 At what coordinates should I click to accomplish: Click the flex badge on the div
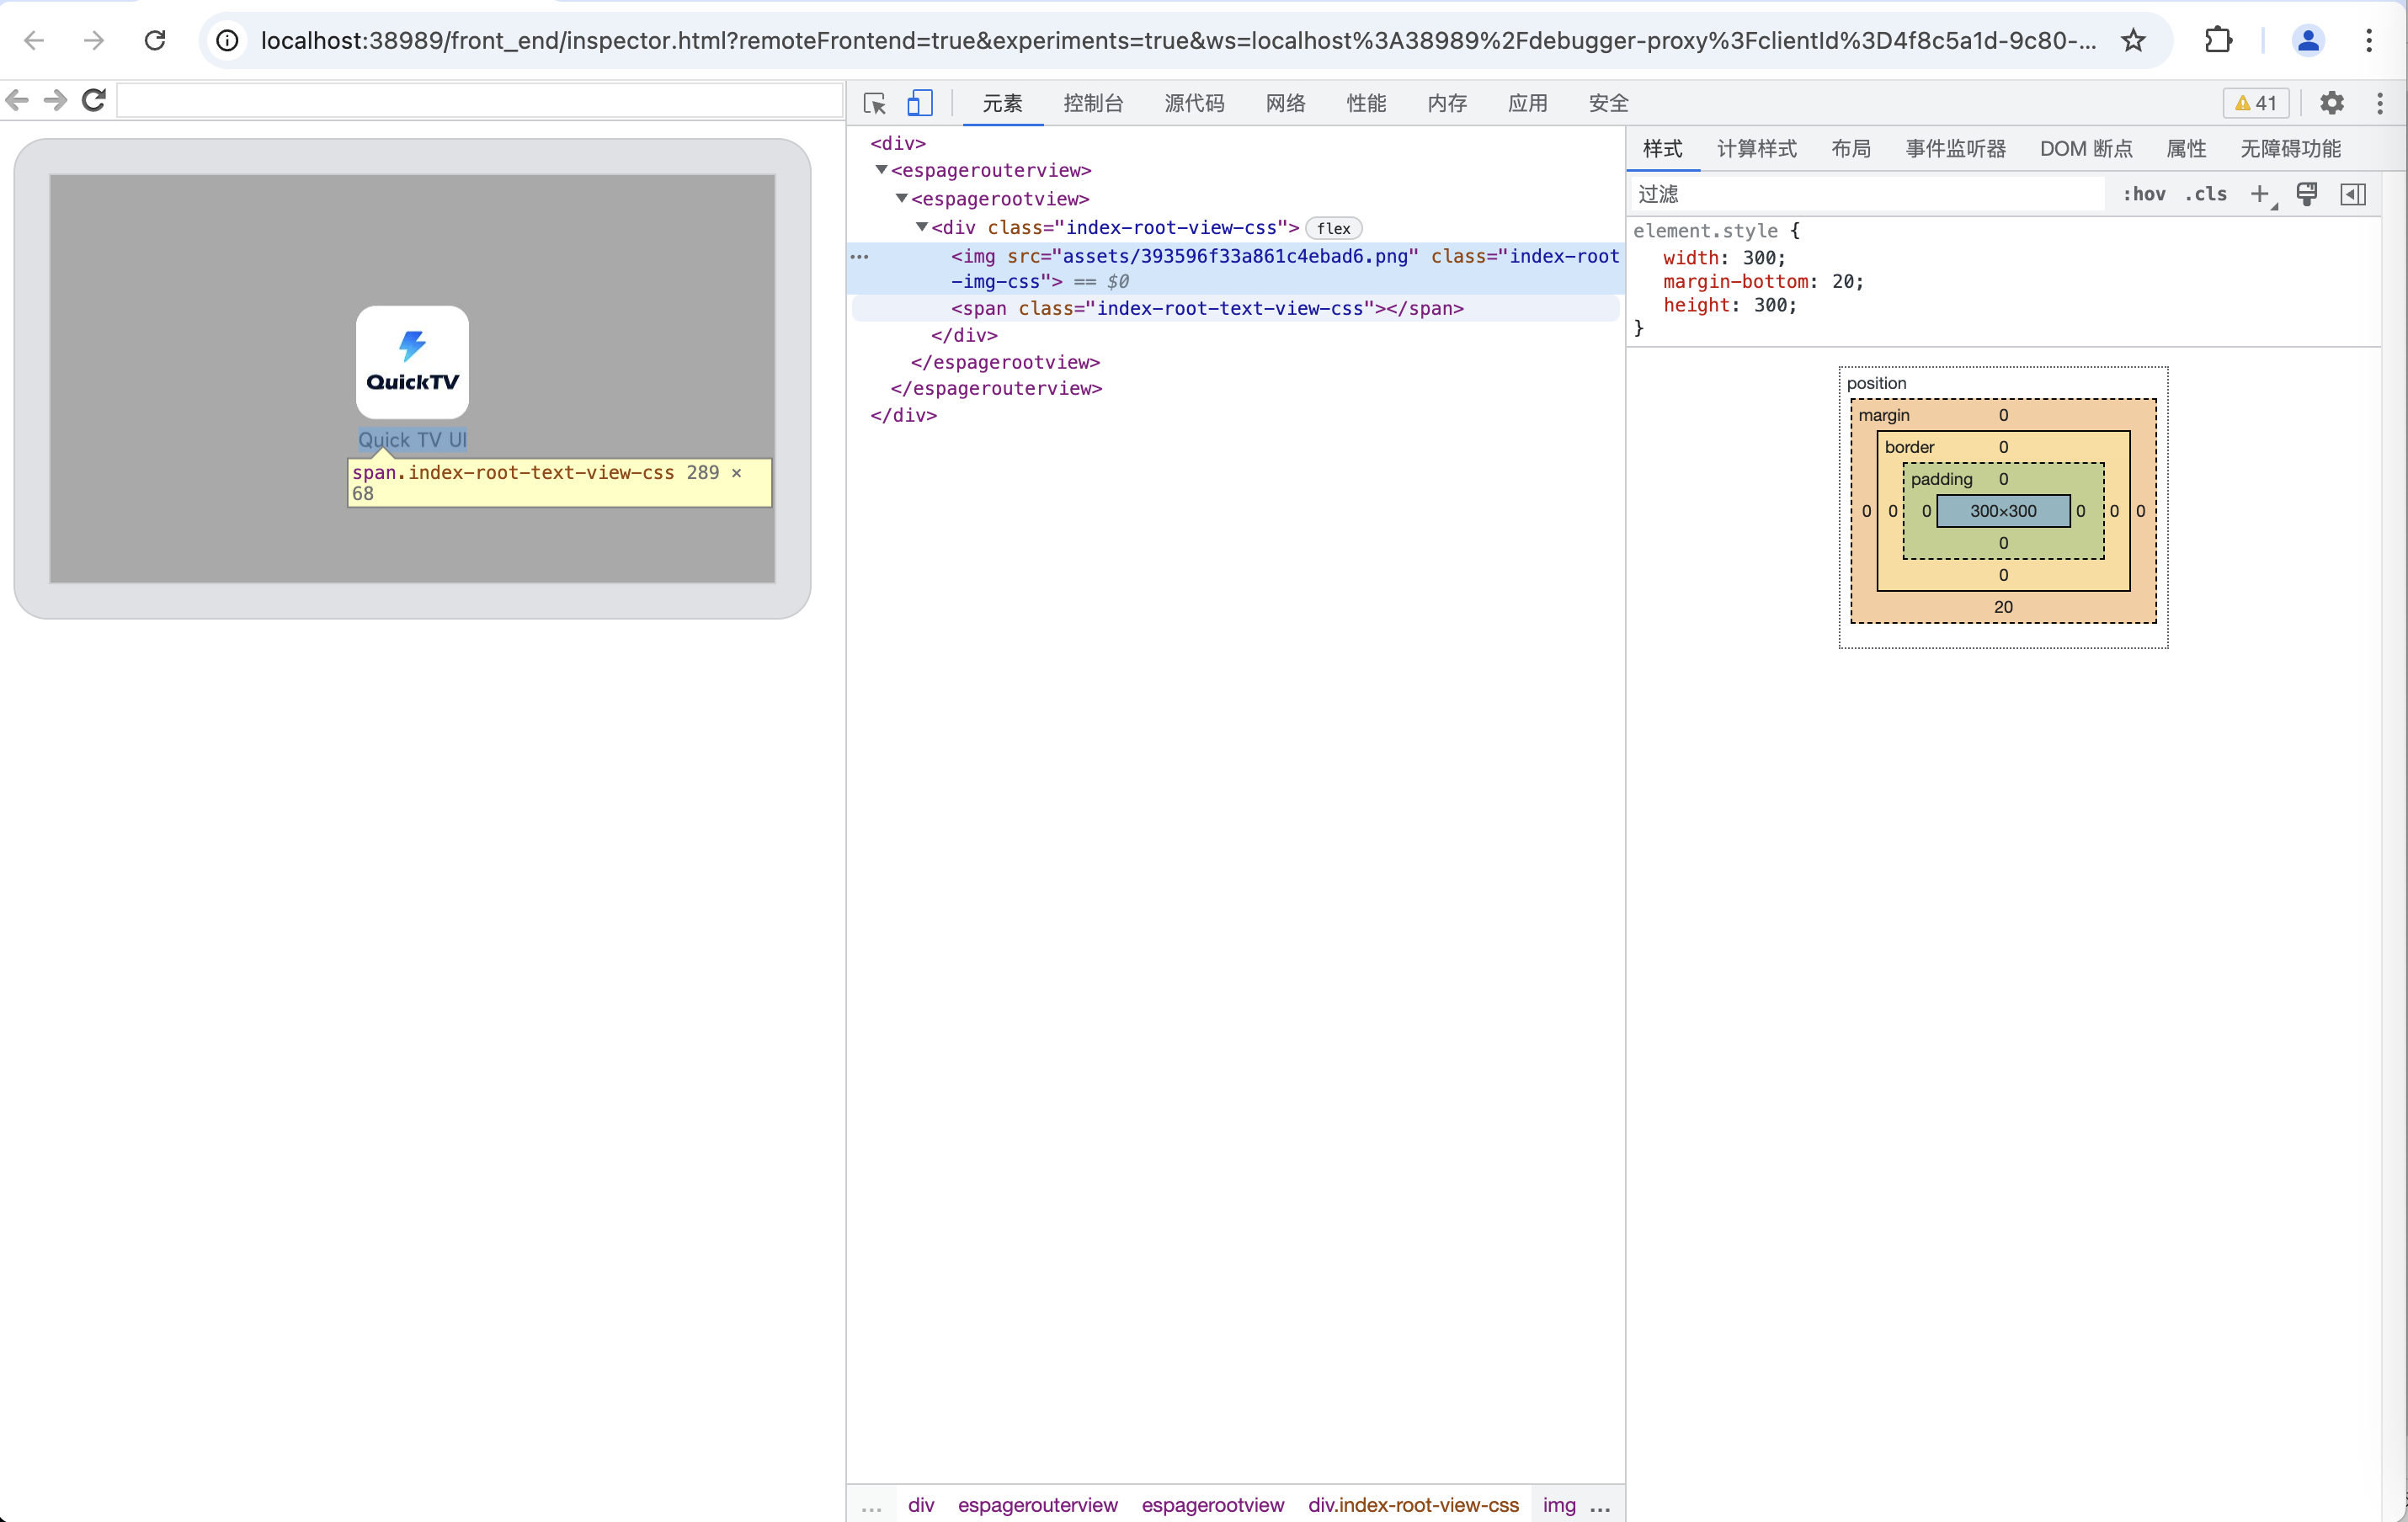pyautogui.click(x=1333, y=228)
